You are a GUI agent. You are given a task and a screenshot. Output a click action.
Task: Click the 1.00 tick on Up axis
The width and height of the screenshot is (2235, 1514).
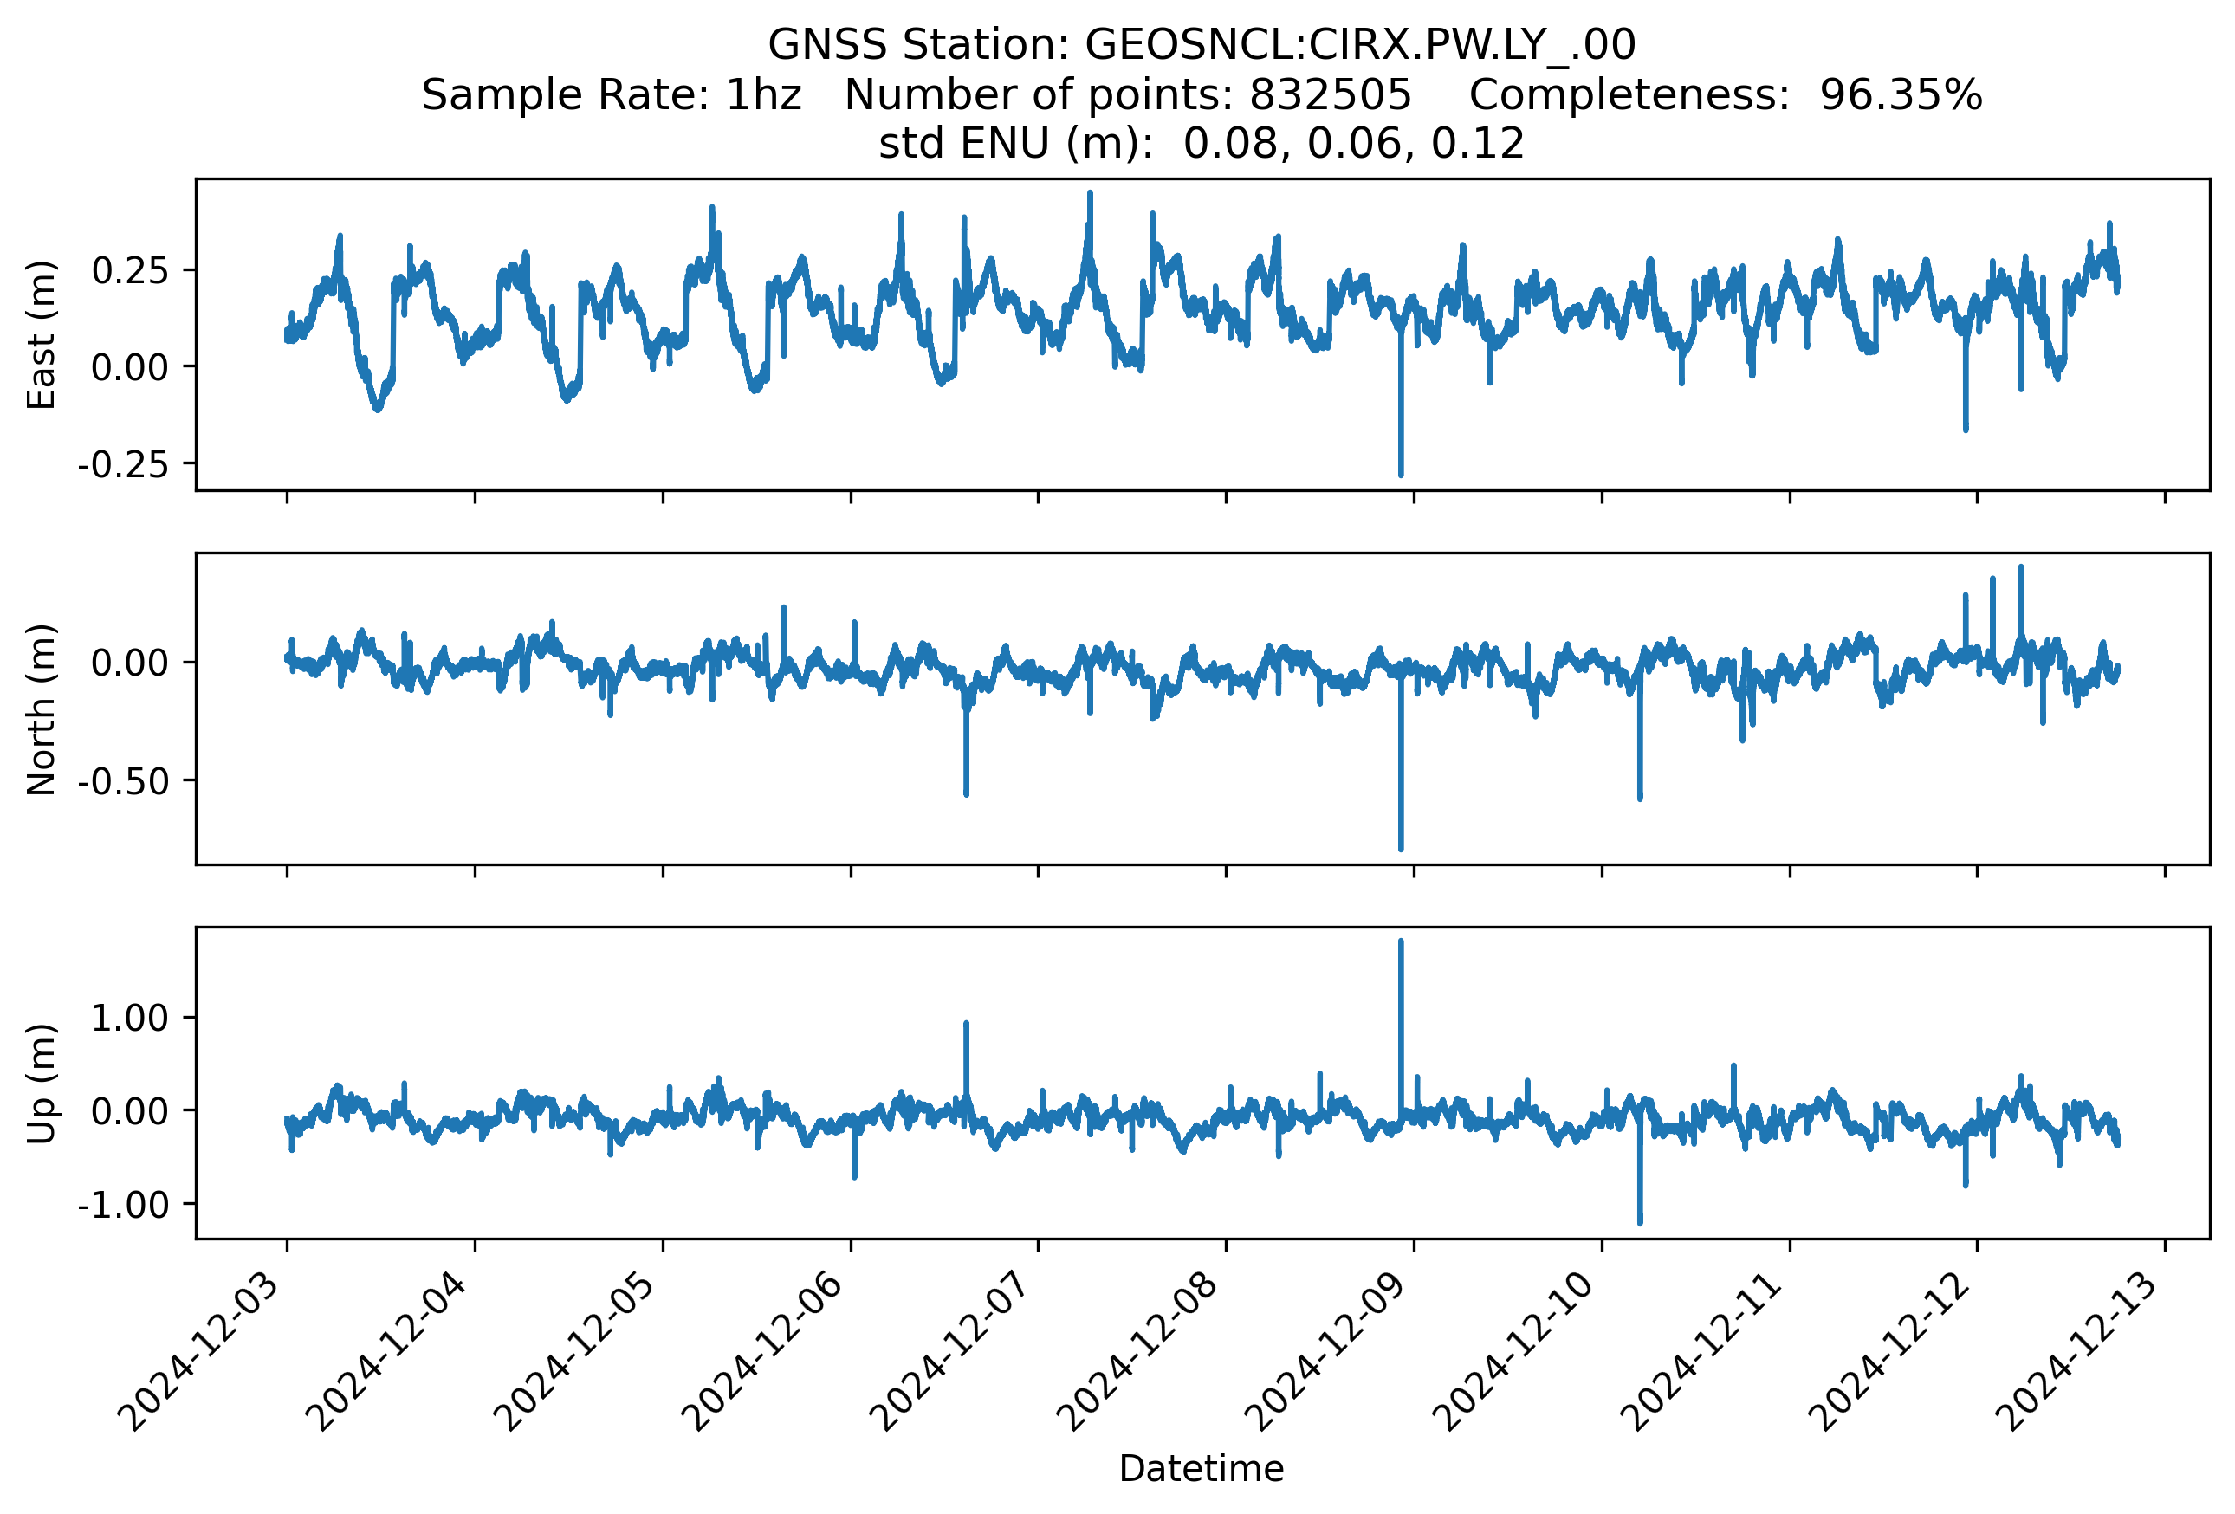pos(130,1018)
